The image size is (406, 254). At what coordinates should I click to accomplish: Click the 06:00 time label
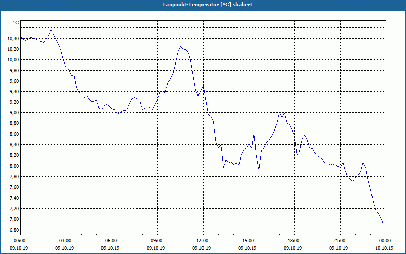(112, 241)
